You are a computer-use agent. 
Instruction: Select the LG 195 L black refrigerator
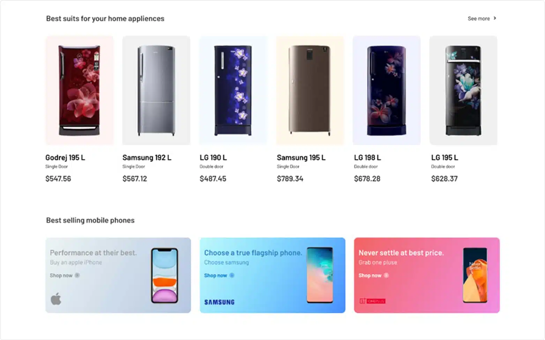[x=463, y=90]
